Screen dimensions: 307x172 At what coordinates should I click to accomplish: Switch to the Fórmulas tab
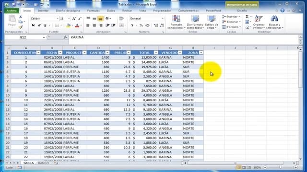(x=94, y=11)
